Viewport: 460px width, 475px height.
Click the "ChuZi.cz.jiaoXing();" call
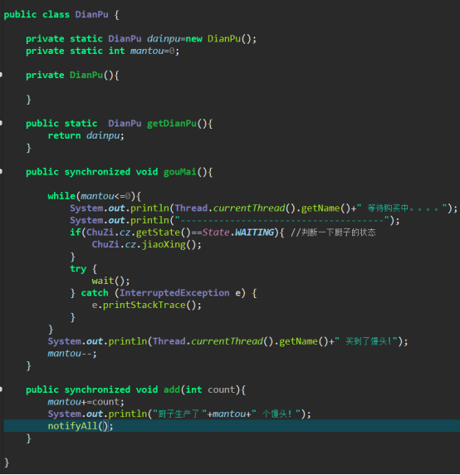point(147,244)
